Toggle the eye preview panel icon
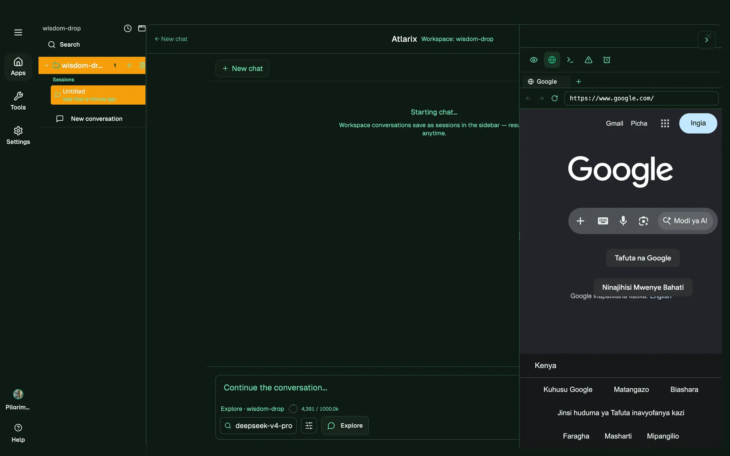730x456 pixels. [x=534, y=60]
